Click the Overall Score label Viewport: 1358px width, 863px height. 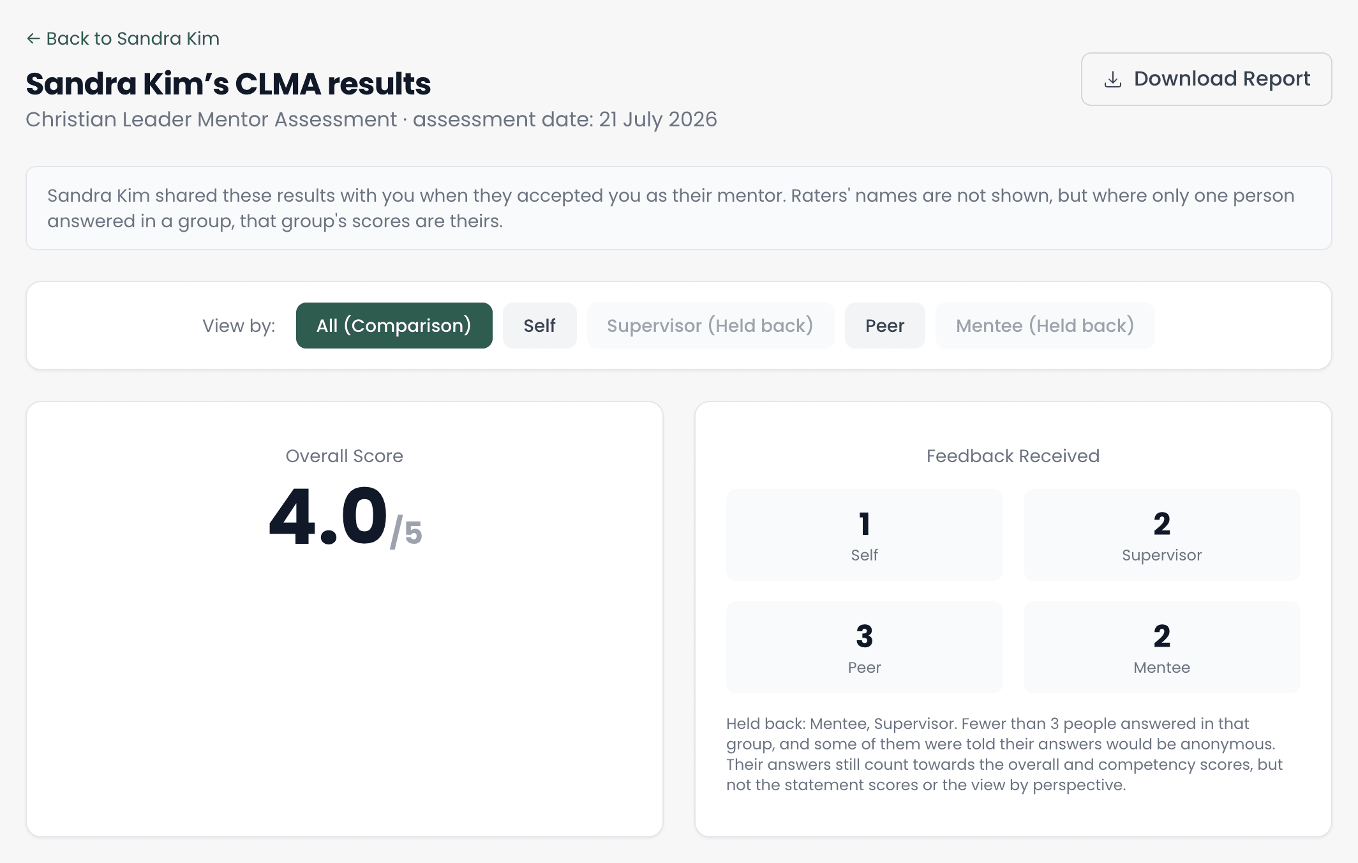(345, 456)
